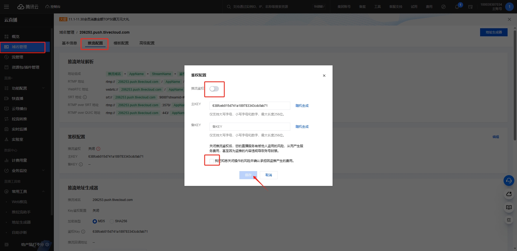
Task: Select the SHA256 encryption radio button
Action: 112,221
